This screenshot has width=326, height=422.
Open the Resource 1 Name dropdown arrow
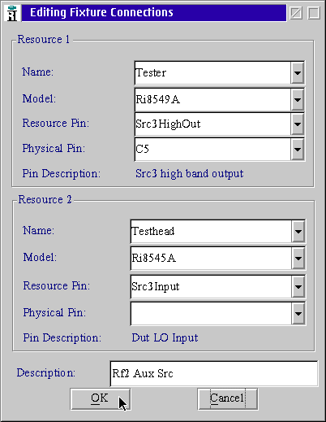298,72
